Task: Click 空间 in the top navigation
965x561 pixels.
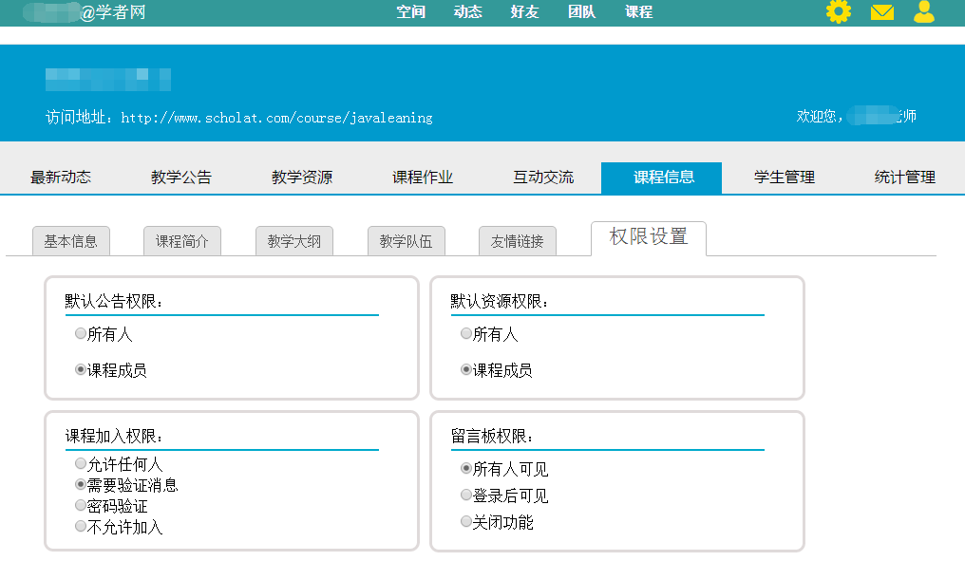Action: pyautogui.click(x=410, y=12)
